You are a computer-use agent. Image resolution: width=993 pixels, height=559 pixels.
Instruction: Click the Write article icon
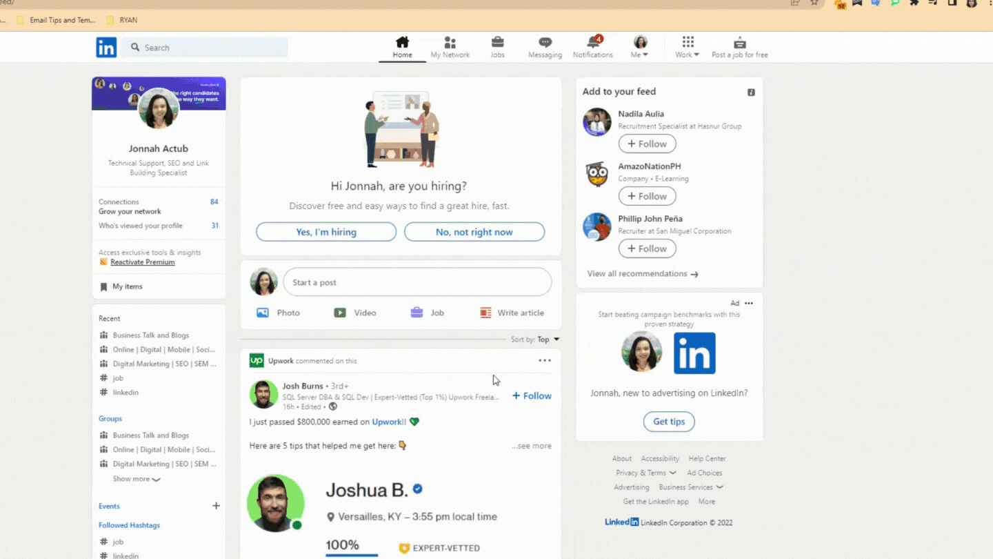coord(485,313)
